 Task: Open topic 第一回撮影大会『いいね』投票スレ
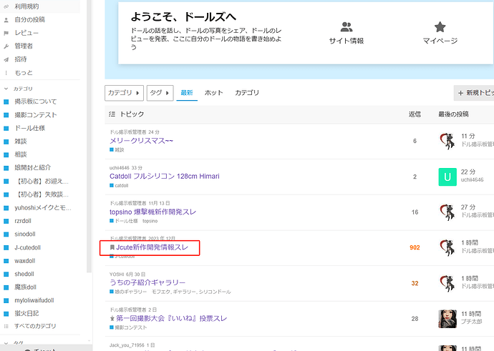(172, 318)
